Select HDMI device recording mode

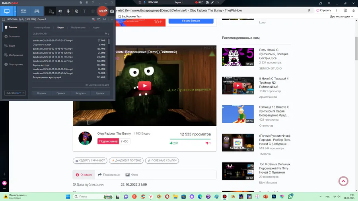tap(23, 11)
